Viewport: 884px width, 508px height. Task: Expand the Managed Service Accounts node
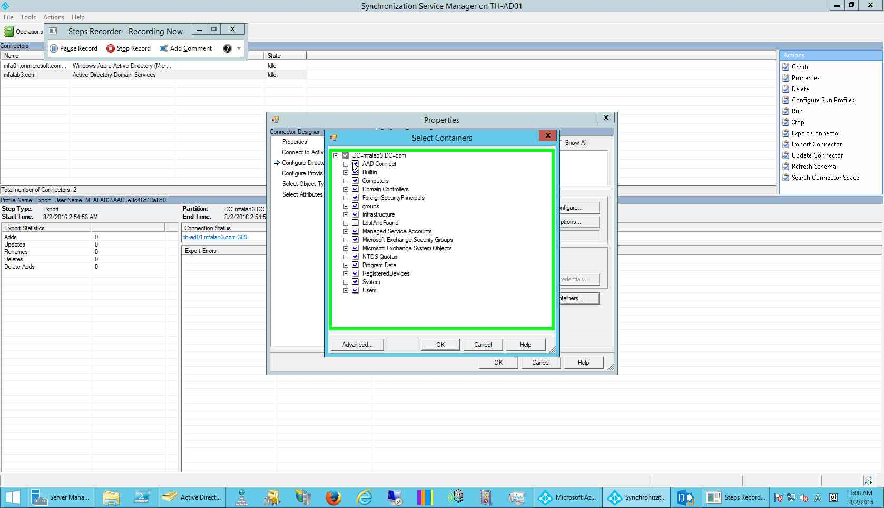(x=346, y=231)
